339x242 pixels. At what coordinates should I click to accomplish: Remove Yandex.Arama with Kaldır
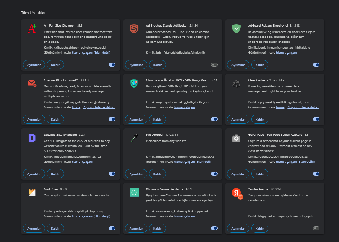[x=260, y=228]
